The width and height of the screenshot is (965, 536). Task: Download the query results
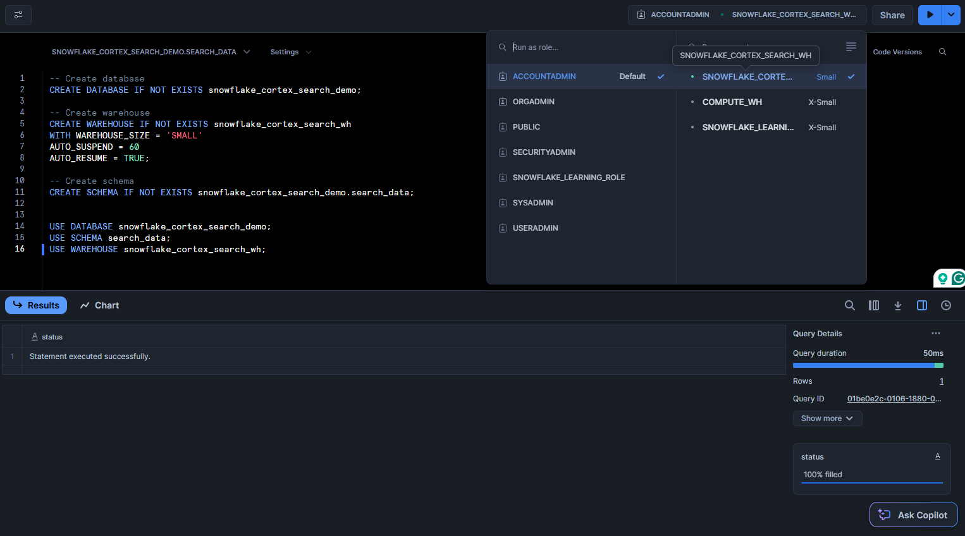tap(898, 305)
